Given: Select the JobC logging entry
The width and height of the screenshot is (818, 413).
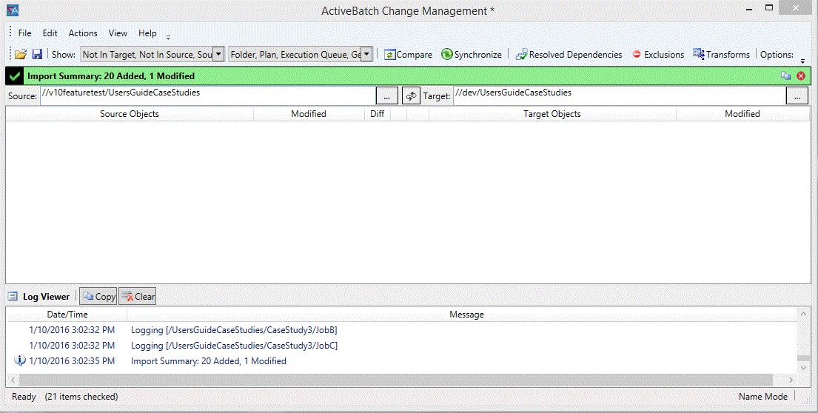Looking at the screenshot, I should pyautogui.click(x=234, y=345).
